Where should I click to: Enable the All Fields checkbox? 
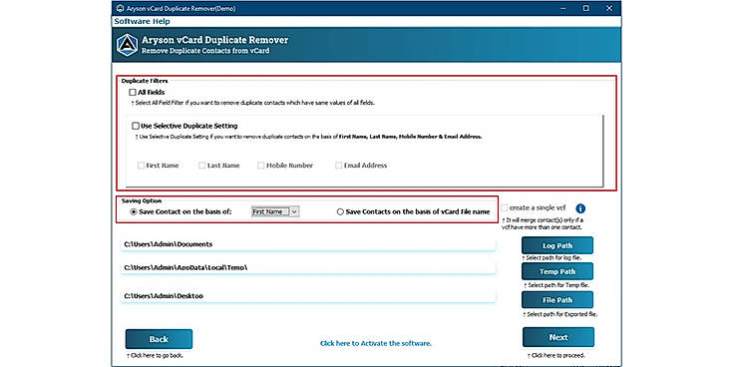(133, 92)
